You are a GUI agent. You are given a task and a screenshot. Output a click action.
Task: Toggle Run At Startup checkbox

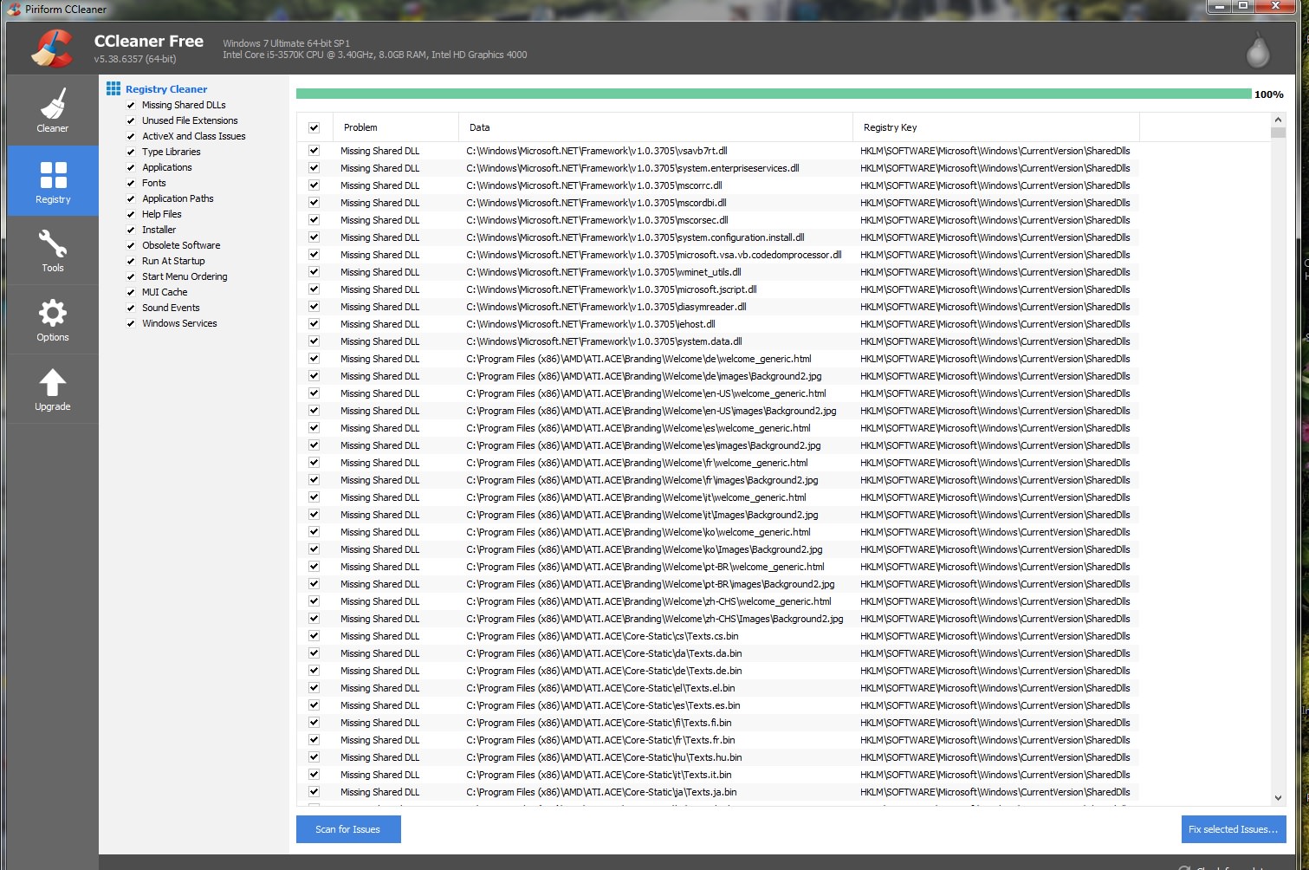(x=131, y=262)
